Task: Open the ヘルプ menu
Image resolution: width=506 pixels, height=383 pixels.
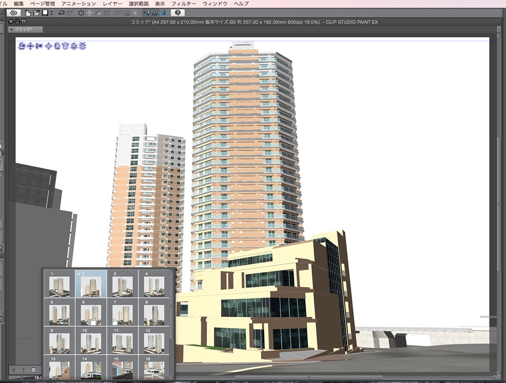Action: click(241, 4)
